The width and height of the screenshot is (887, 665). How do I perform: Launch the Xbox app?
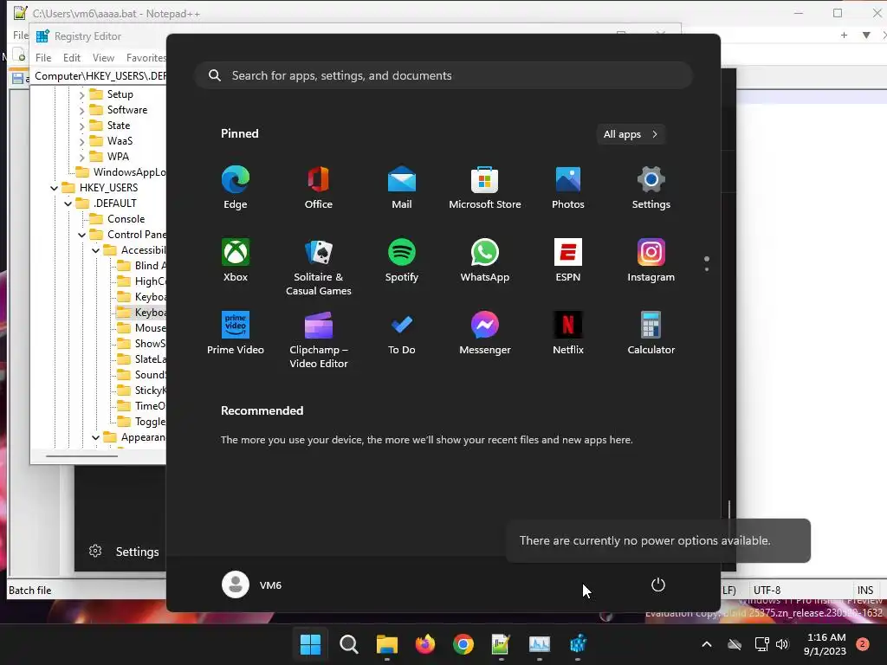(x=236, y=261)
